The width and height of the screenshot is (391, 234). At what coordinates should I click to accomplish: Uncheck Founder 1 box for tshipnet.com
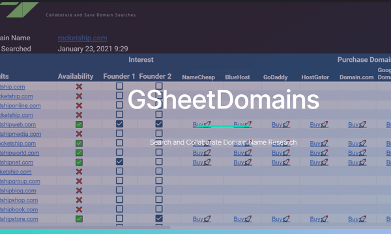coord(119,162)
